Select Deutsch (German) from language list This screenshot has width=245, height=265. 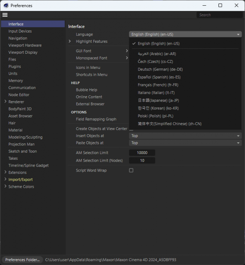point(160,69)
